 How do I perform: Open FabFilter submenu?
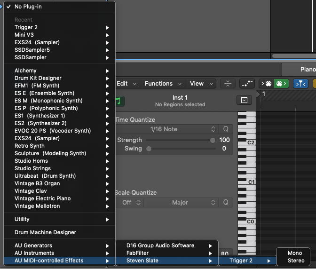point(167,253)
